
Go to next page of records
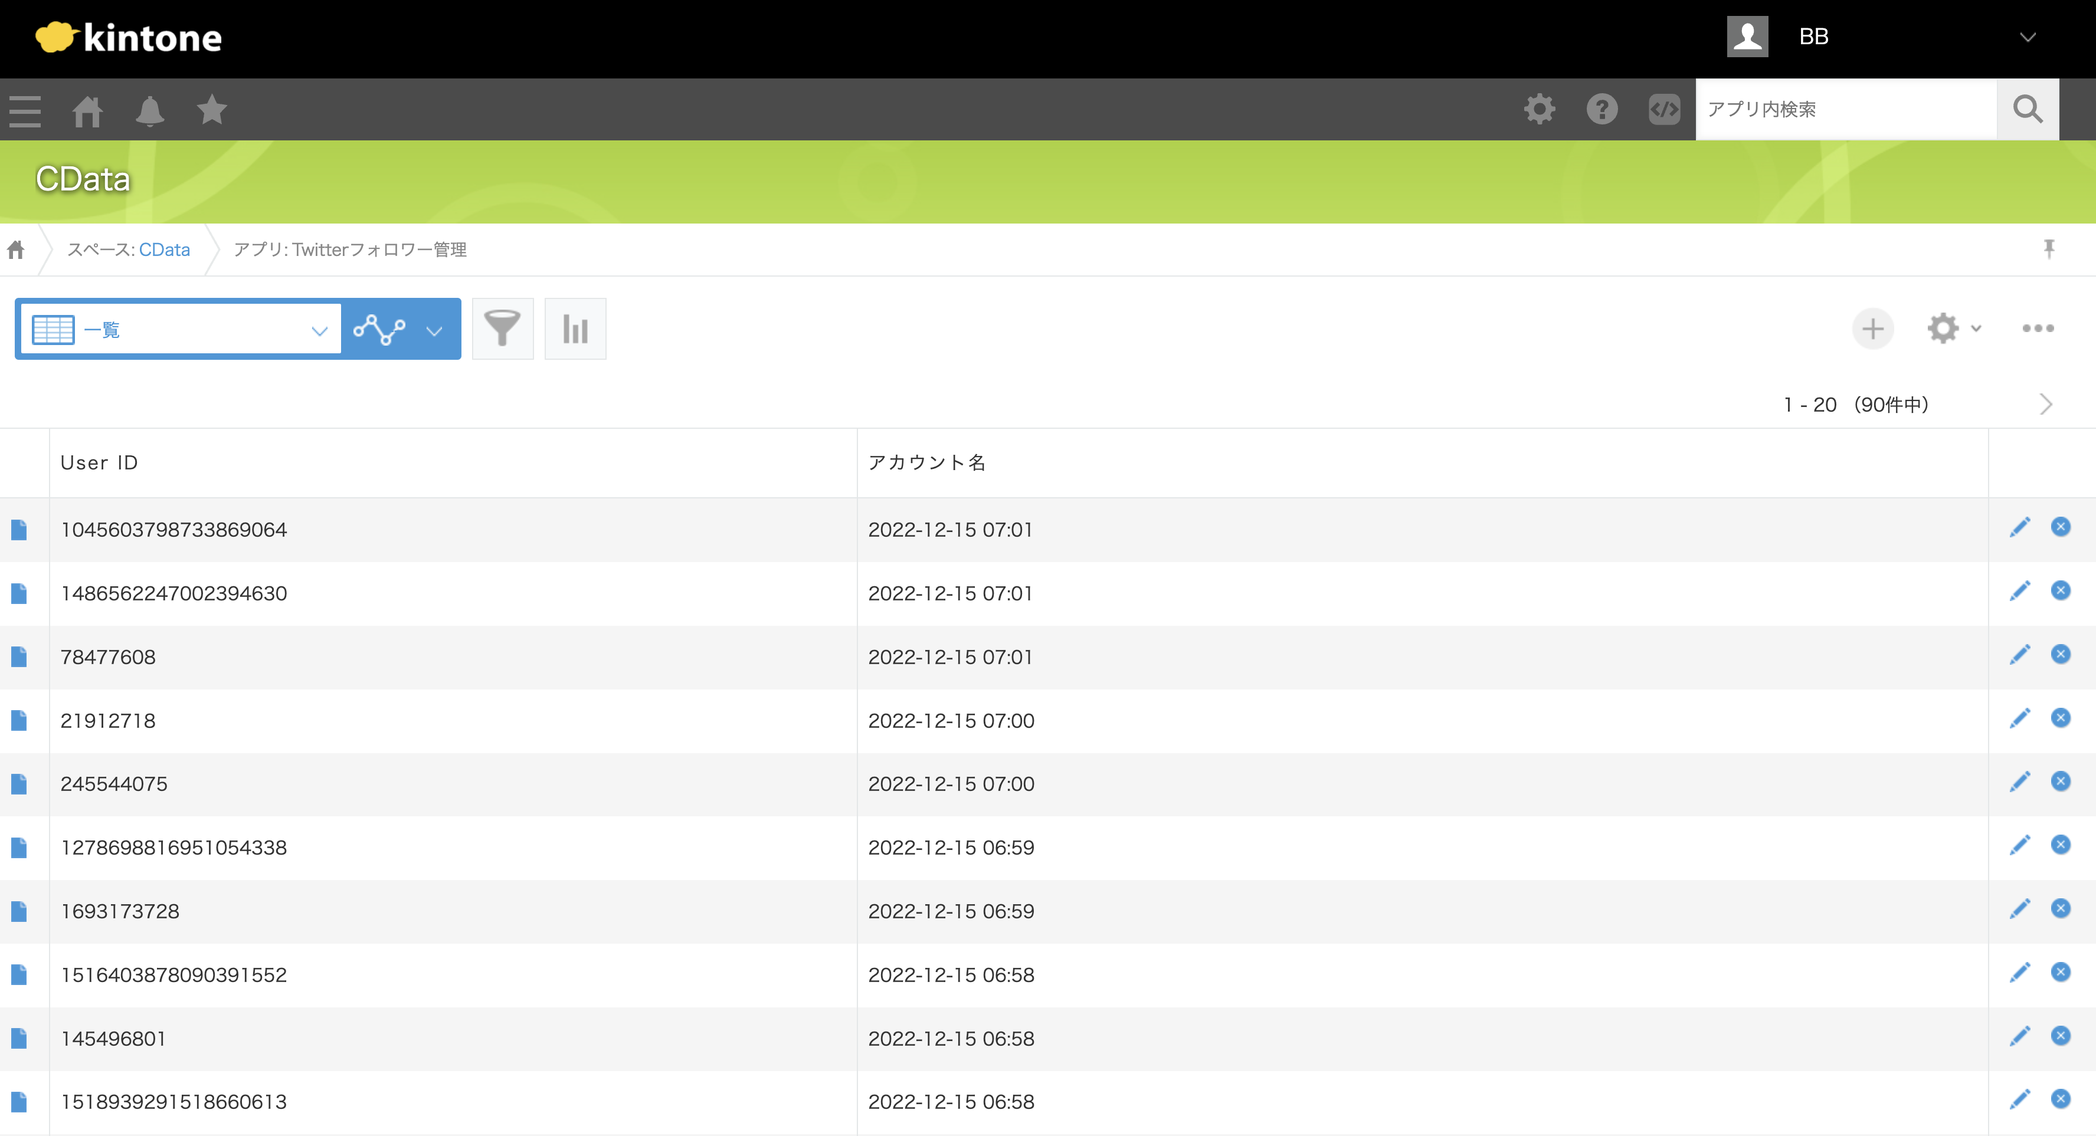click(2046, 404)
